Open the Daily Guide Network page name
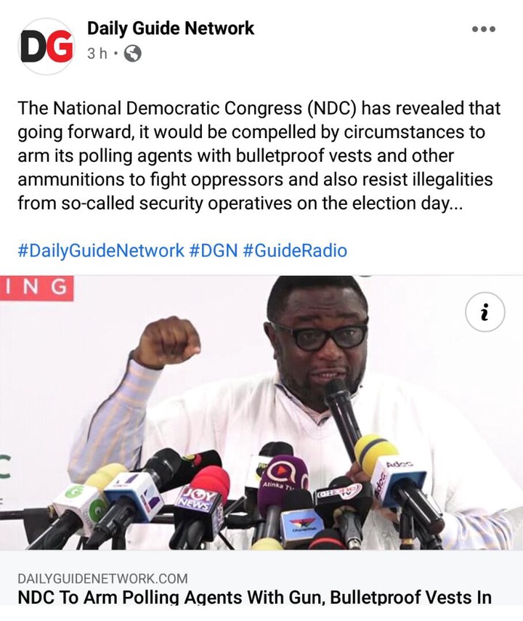 point(171,28)
